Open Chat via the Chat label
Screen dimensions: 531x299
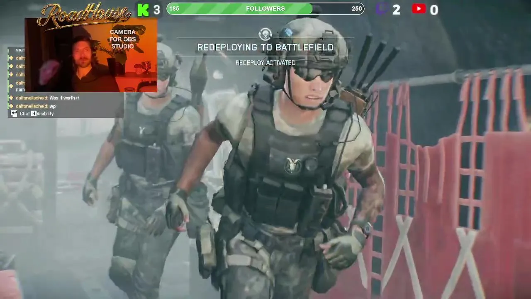24,114
